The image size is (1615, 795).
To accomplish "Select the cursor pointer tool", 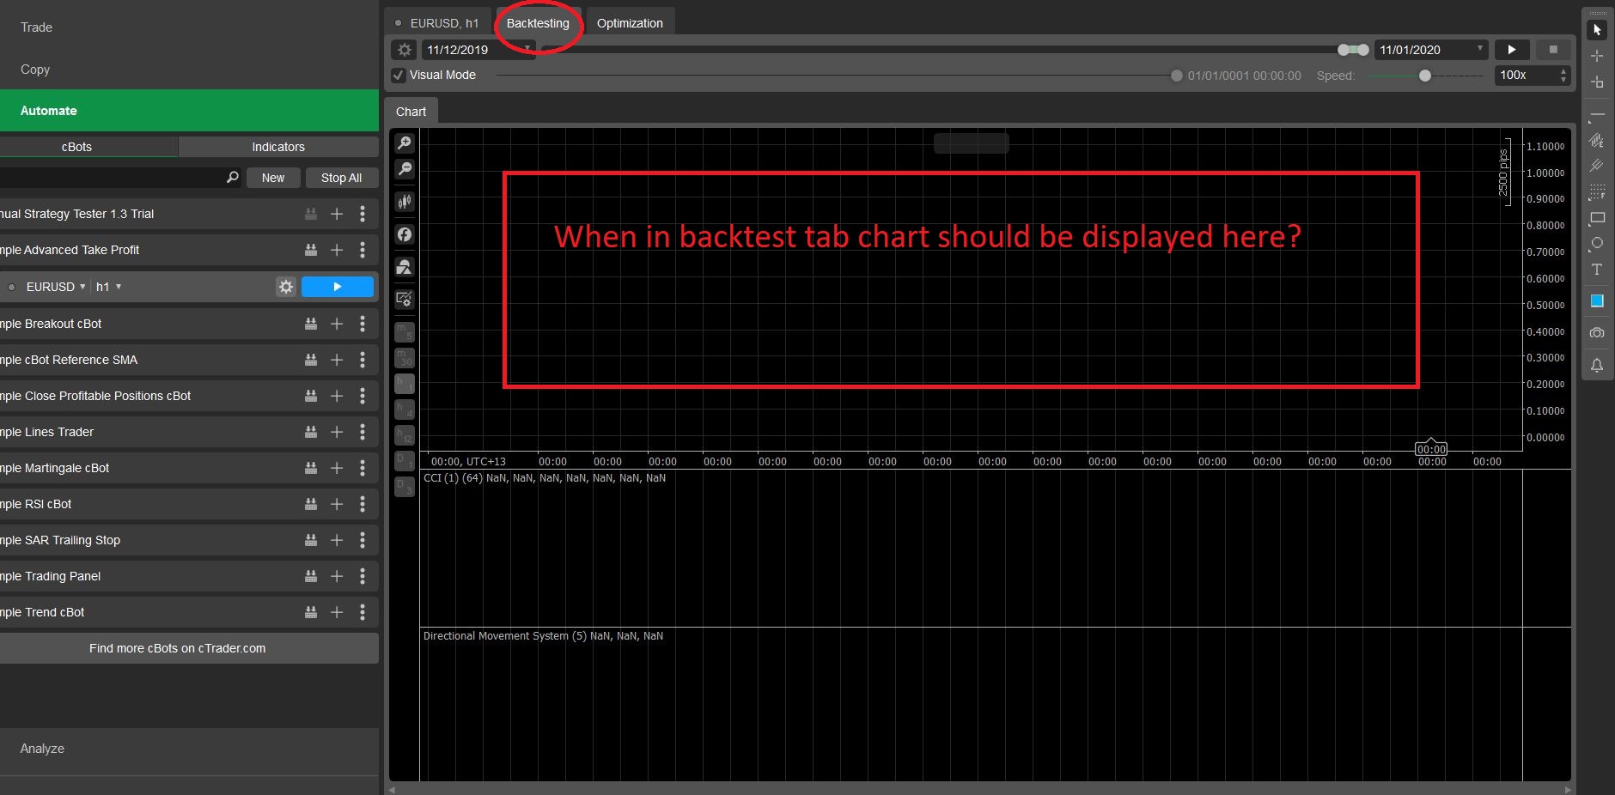I will tap(1597, 30).
